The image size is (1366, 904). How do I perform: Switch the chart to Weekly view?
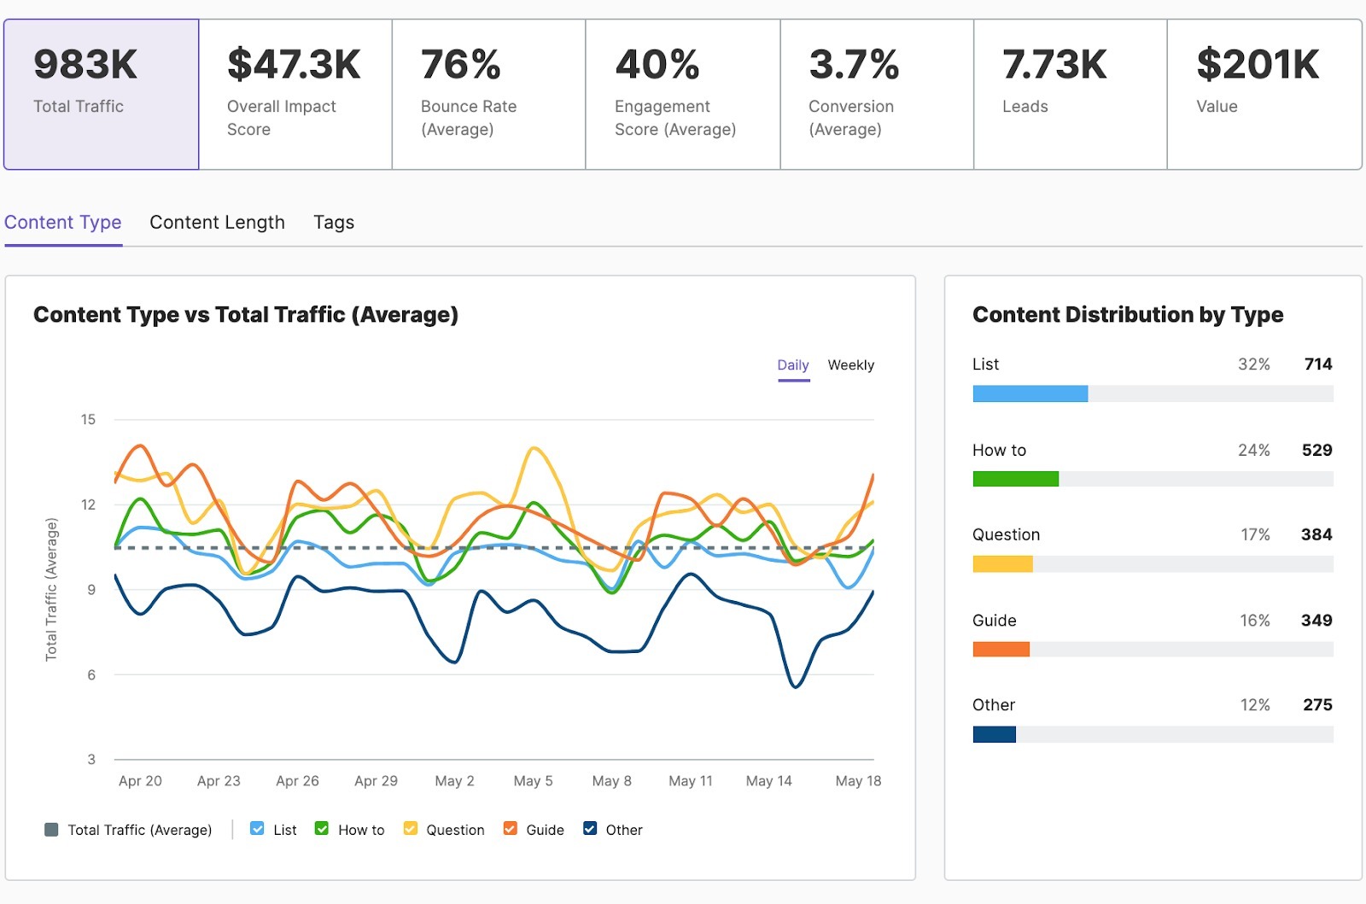coord(850,365)
